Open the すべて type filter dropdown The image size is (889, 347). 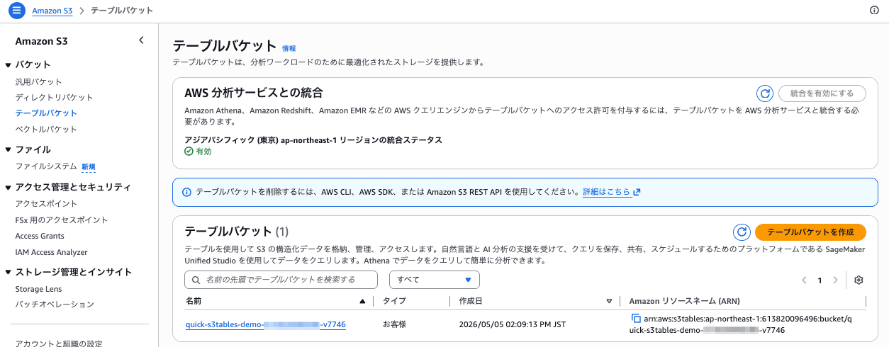pyautogui.click(x=435, y=280)
